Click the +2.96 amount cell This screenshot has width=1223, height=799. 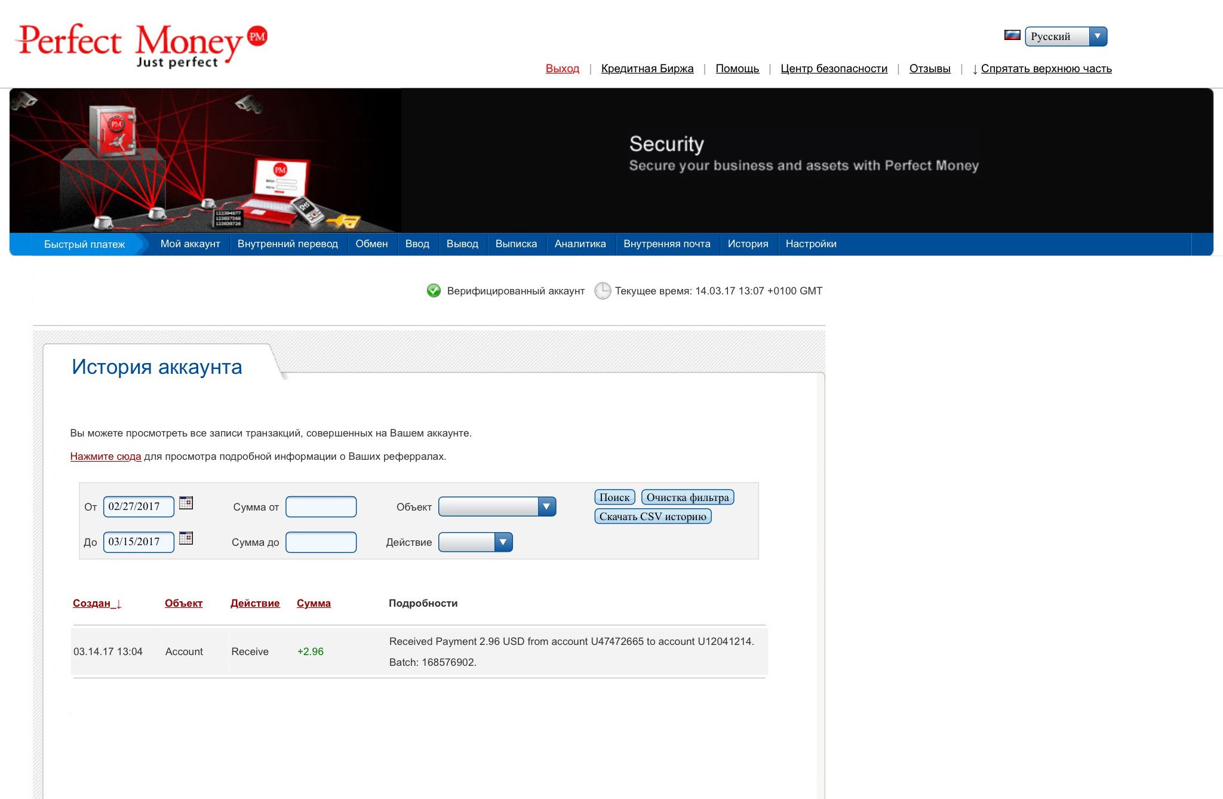pyautogui.click(x=311, y=652)
